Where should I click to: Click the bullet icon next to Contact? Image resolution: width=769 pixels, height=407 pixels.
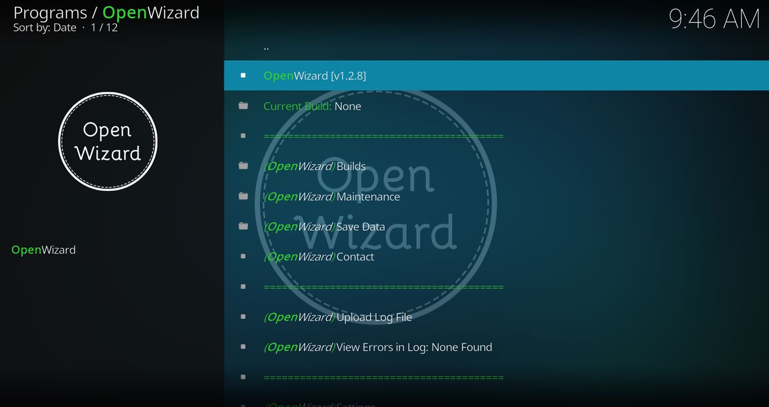(243, 257)
